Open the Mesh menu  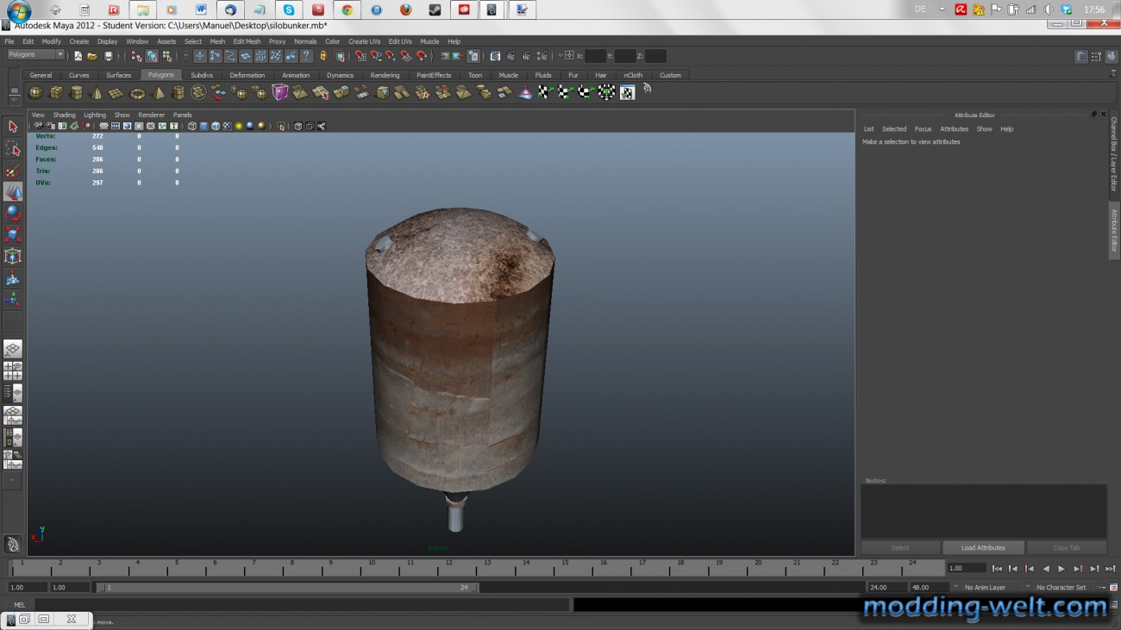[x=217, y=41]
